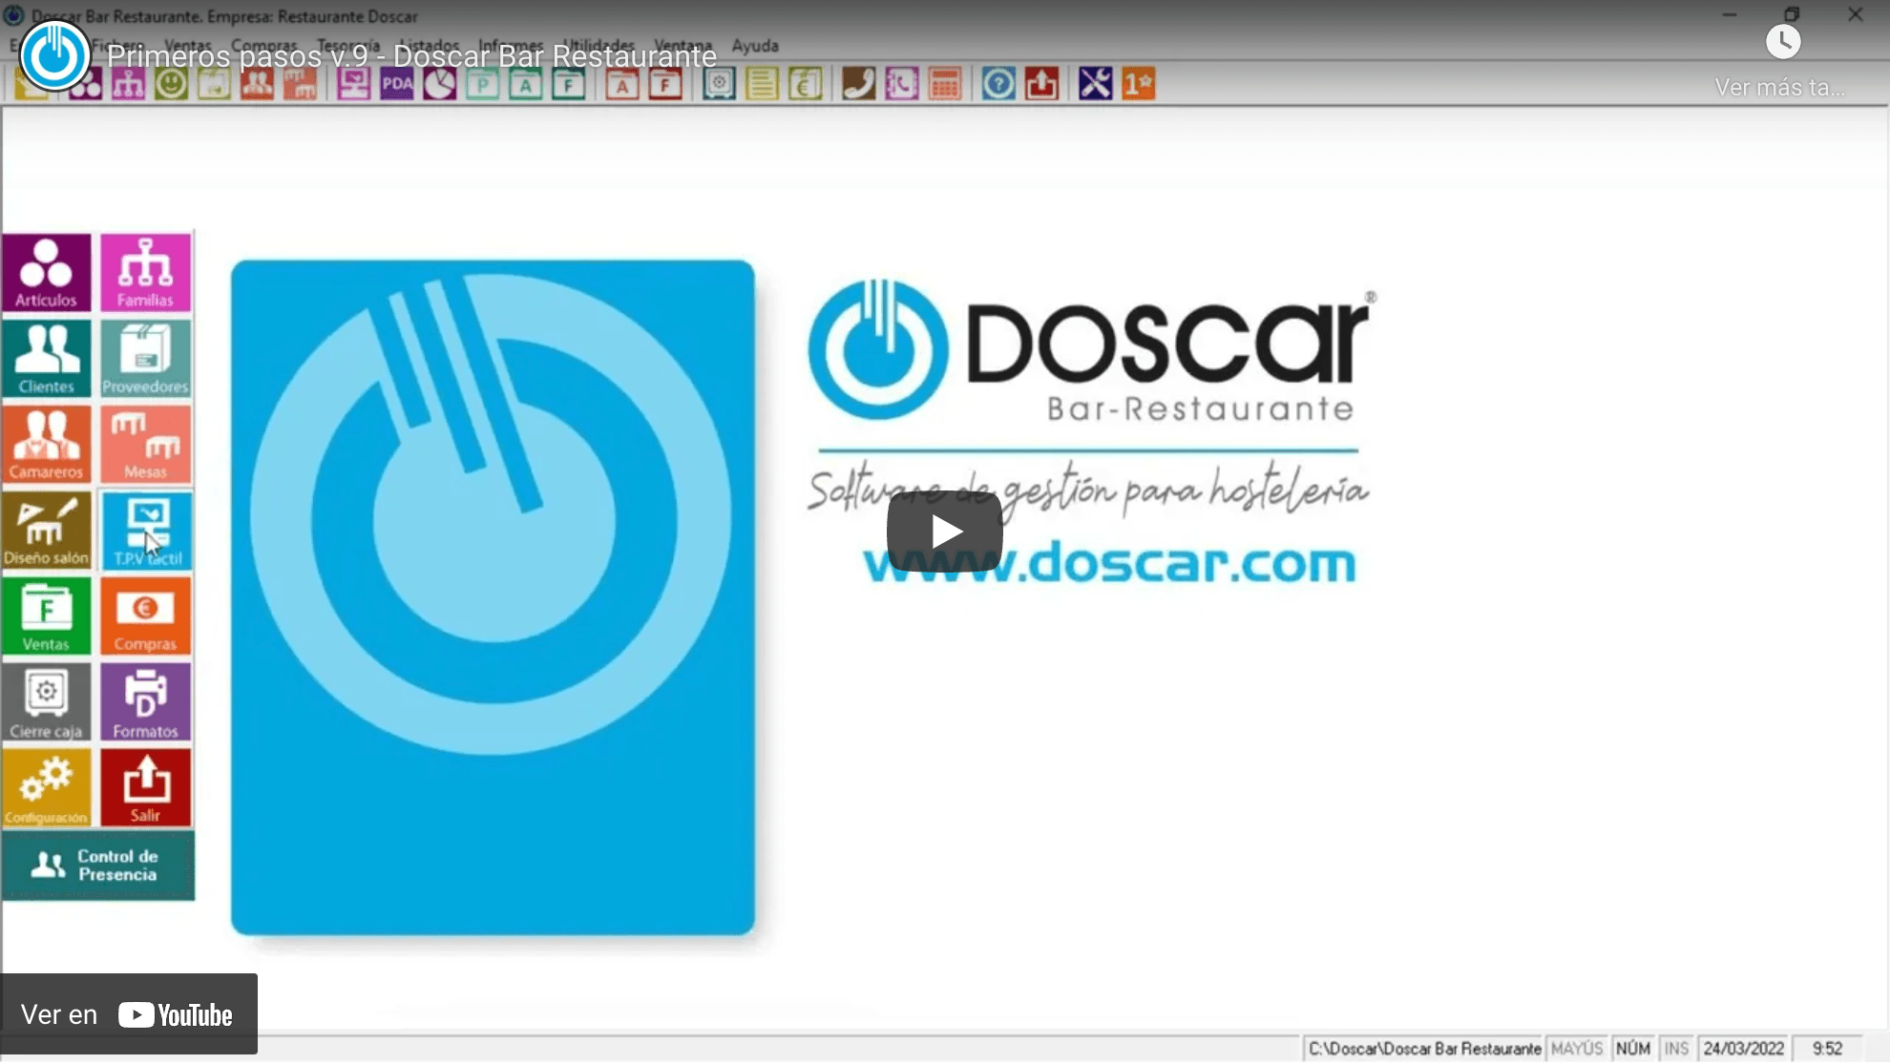Open Control de Presencia
Screen dimensions: 1890x1064
click(97, 866)
